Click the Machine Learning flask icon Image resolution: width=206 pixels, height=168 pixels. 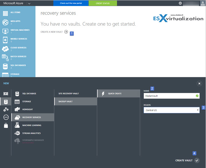pyautogui.click(x=17, y=125)
